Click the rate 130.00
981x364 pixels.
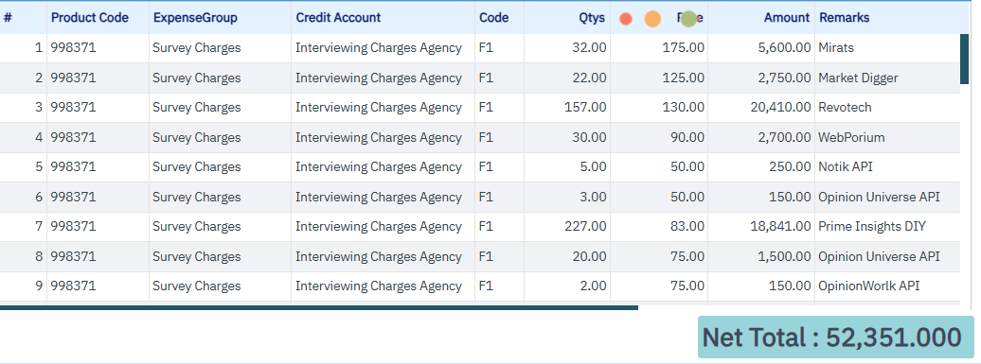click(x=684, y=108)
